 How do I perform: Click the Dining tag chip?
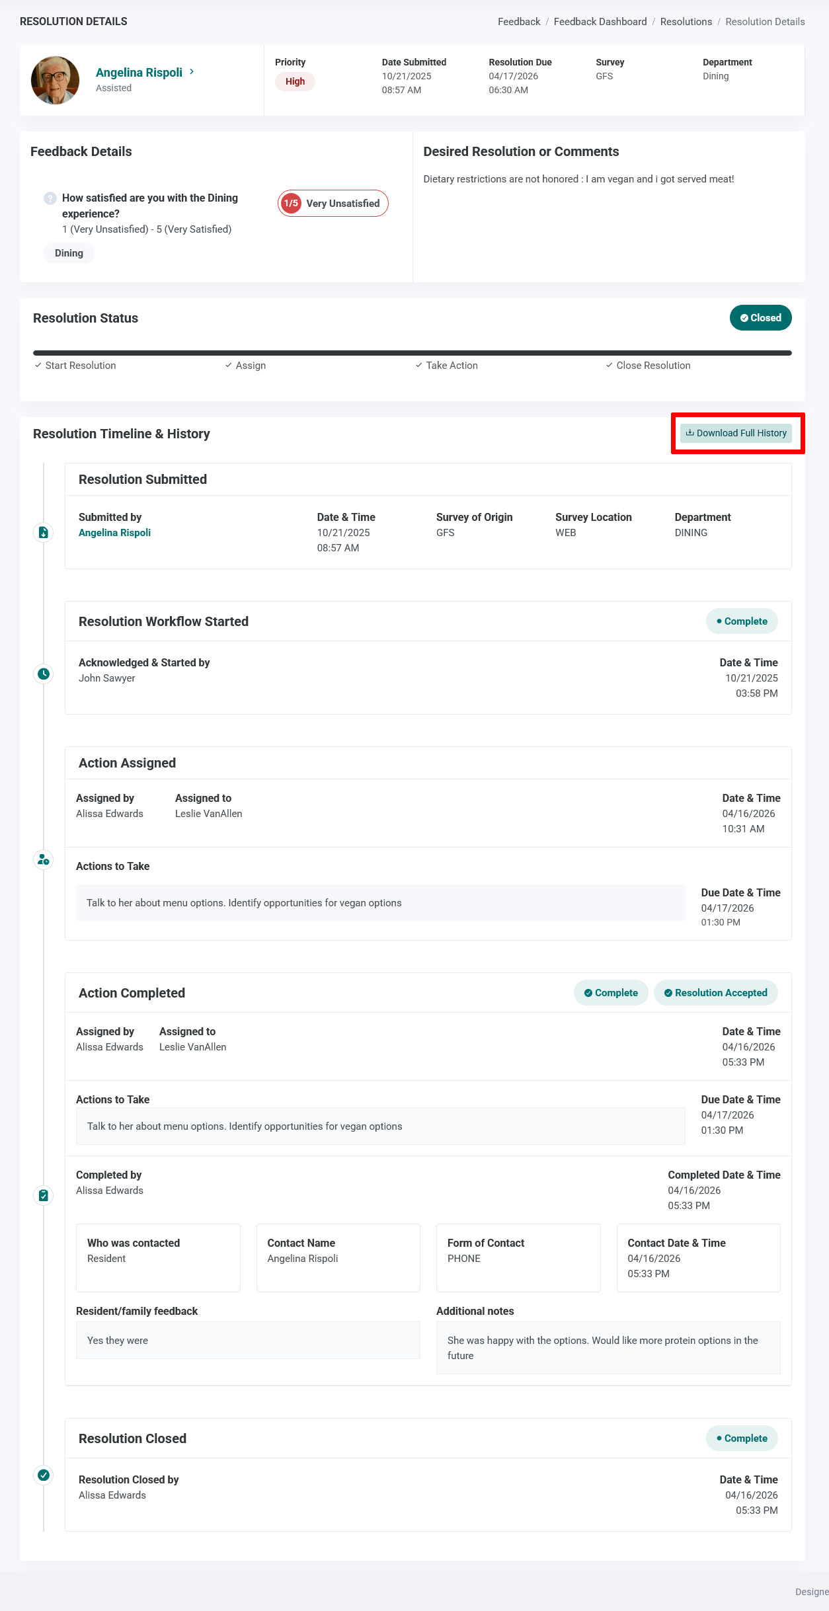pos(69,253)
